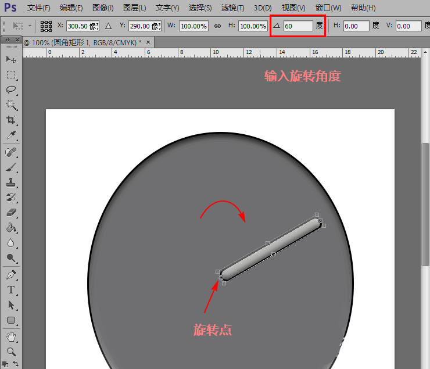Open the 图层(L) menu
This screenshot has width=430, height=369.
point(135,8)
